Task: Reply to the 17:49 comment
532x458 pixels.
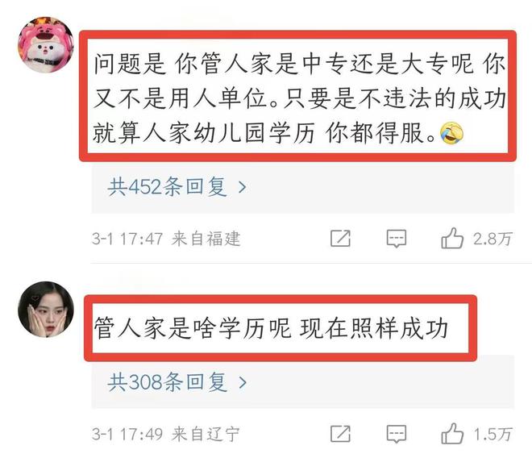Action: pos(397,434)
